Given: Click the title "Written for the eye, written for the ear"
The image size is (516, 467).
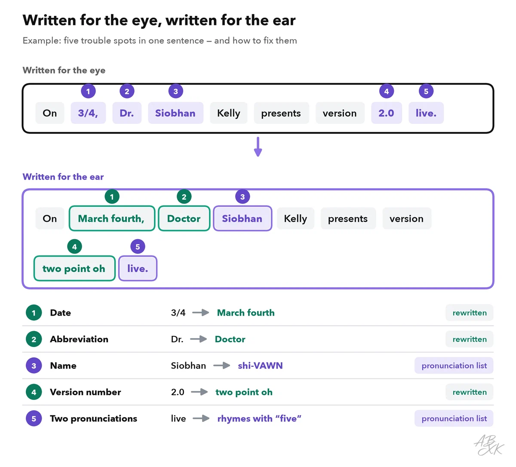Looking at the screenshot, I should [x=159, y=20].
